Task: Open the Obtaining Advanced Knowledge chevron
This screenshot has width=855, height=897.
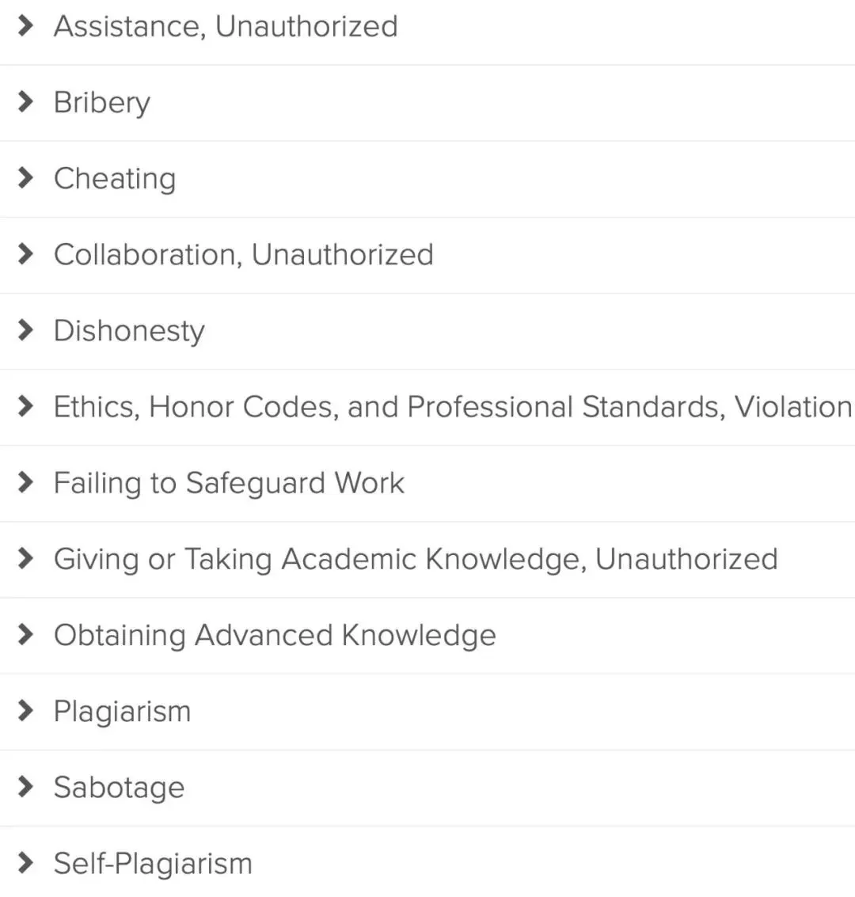Action: click(x=26, y=634)
